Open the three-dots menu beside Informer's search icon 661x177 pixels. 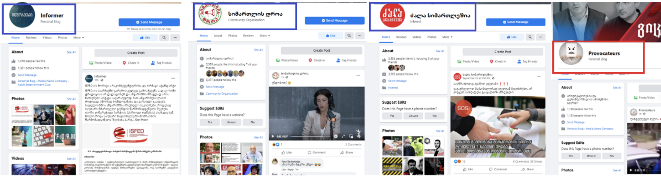coord(175,38)
